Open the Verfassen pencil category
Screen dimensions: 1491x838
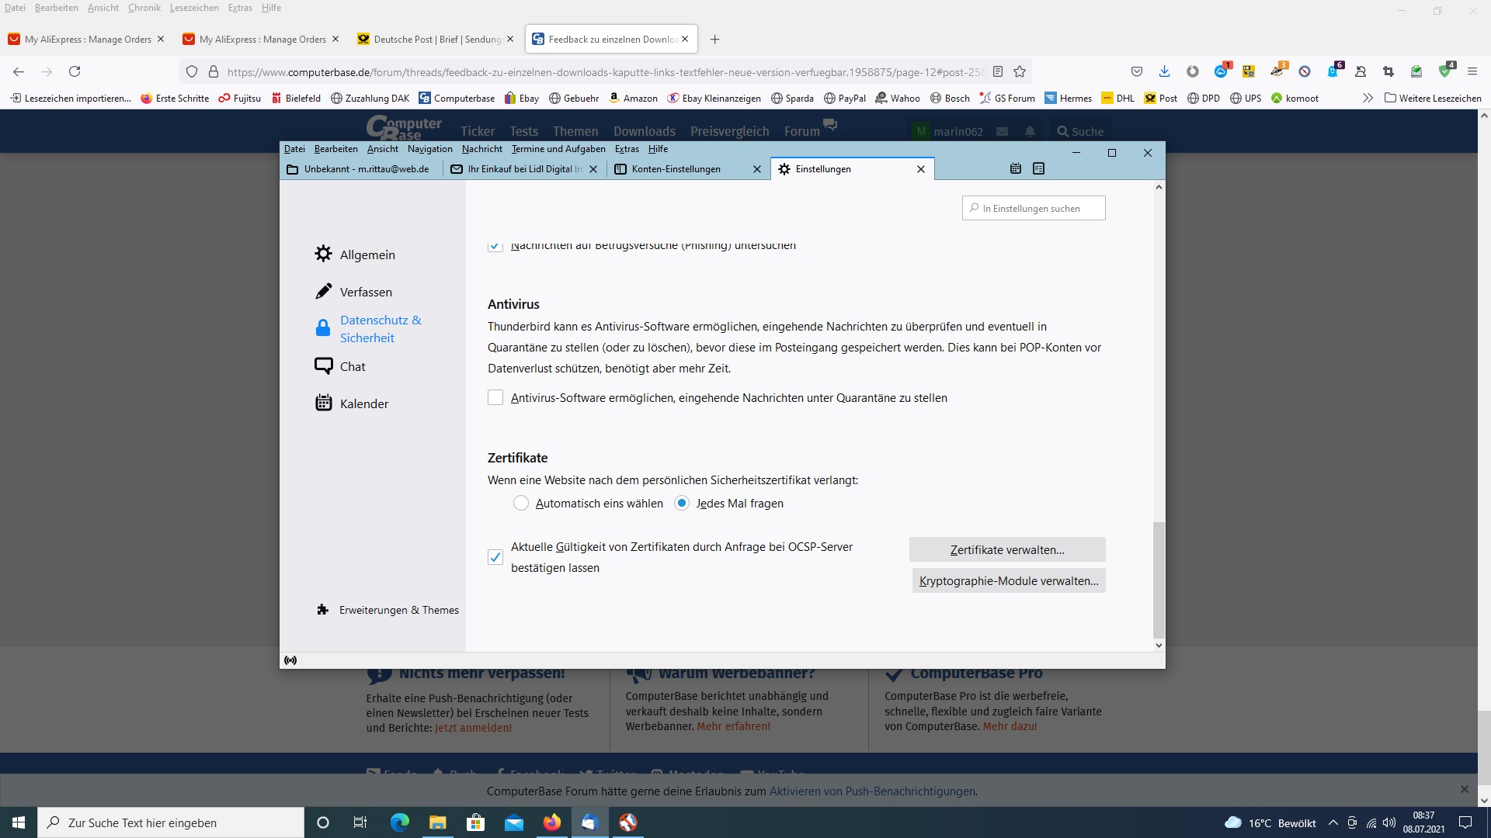(x=323, y=292)
